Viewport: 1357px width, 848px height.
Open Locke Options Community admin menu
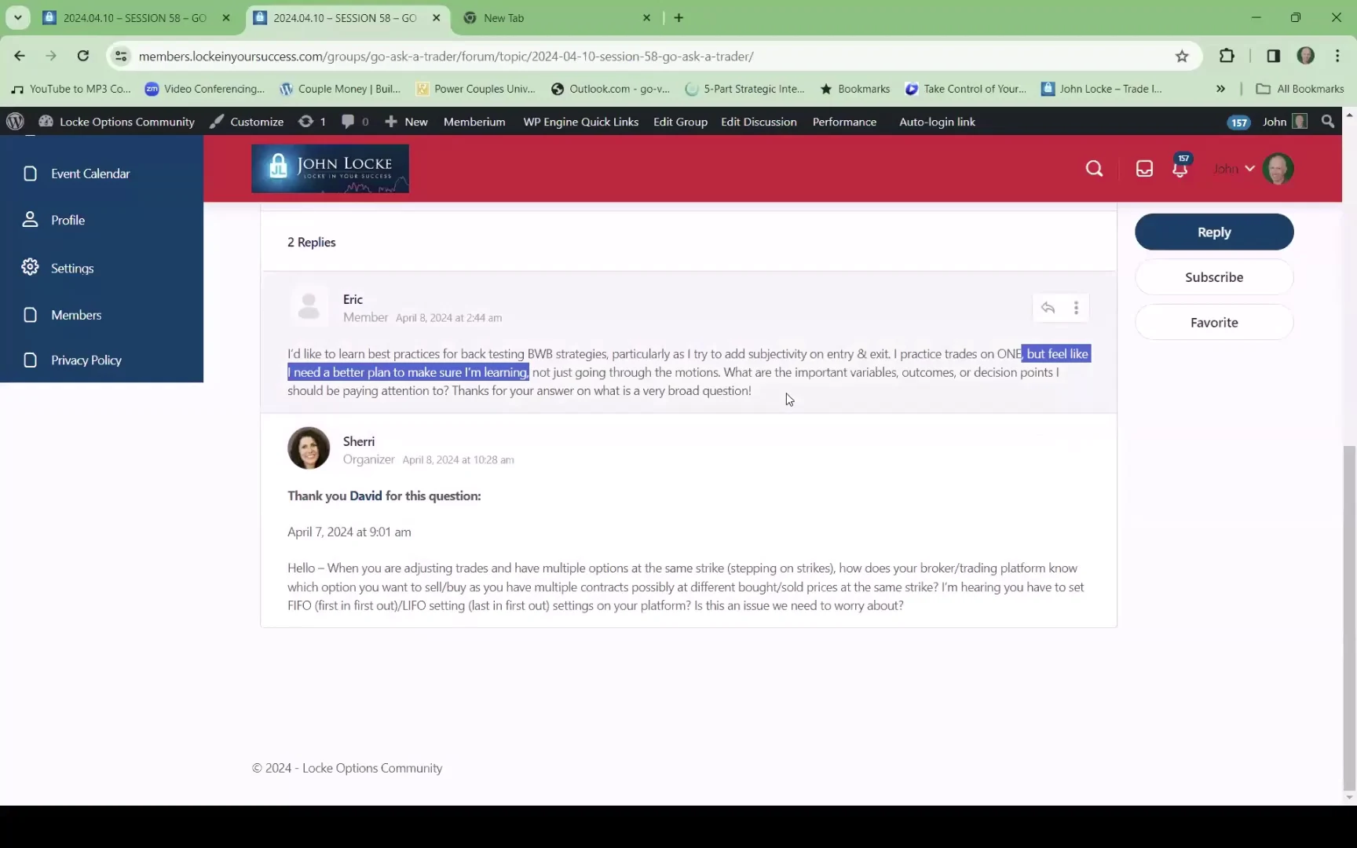[116, 122]
